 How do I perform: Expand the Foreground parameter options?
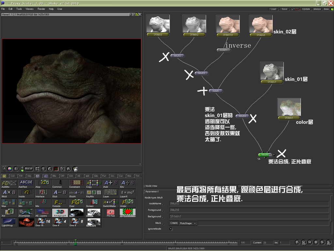tap(163, 211)
